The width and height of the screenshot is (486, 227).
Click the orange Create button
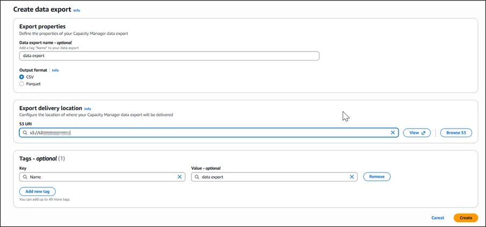[x=466, y=218]
